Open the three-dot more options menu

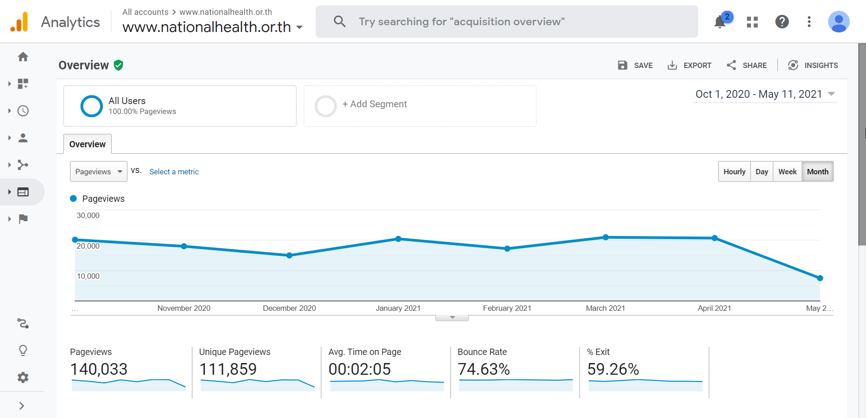[809, 22]
